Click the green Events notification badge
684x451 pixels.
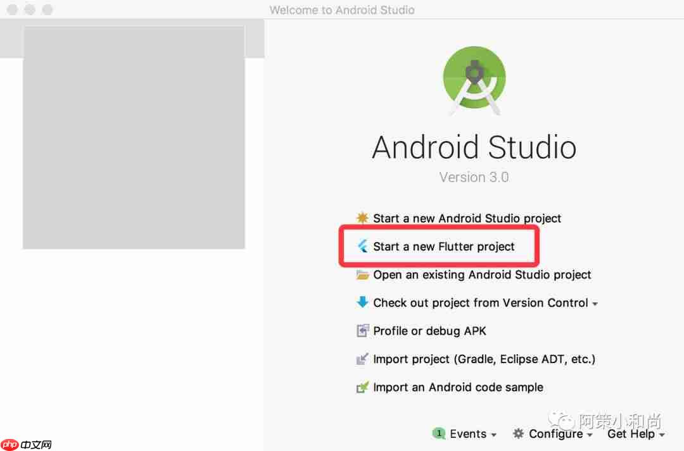tap(438, 433)
